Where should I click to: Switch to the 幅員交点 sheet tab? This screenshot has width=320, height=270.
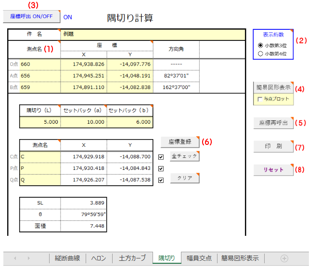pos(199,258)
